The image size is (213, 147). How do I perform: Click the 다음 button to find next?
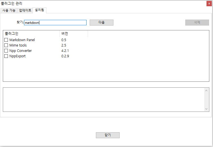pyautogui.click(x=102, y=22)
